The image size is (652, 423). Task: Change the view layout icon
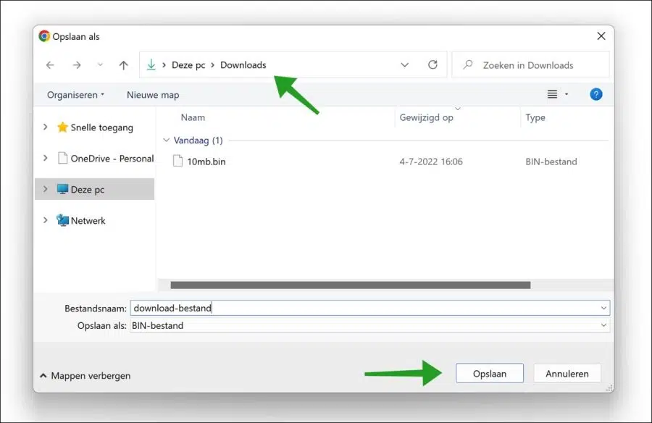[552, 94]
